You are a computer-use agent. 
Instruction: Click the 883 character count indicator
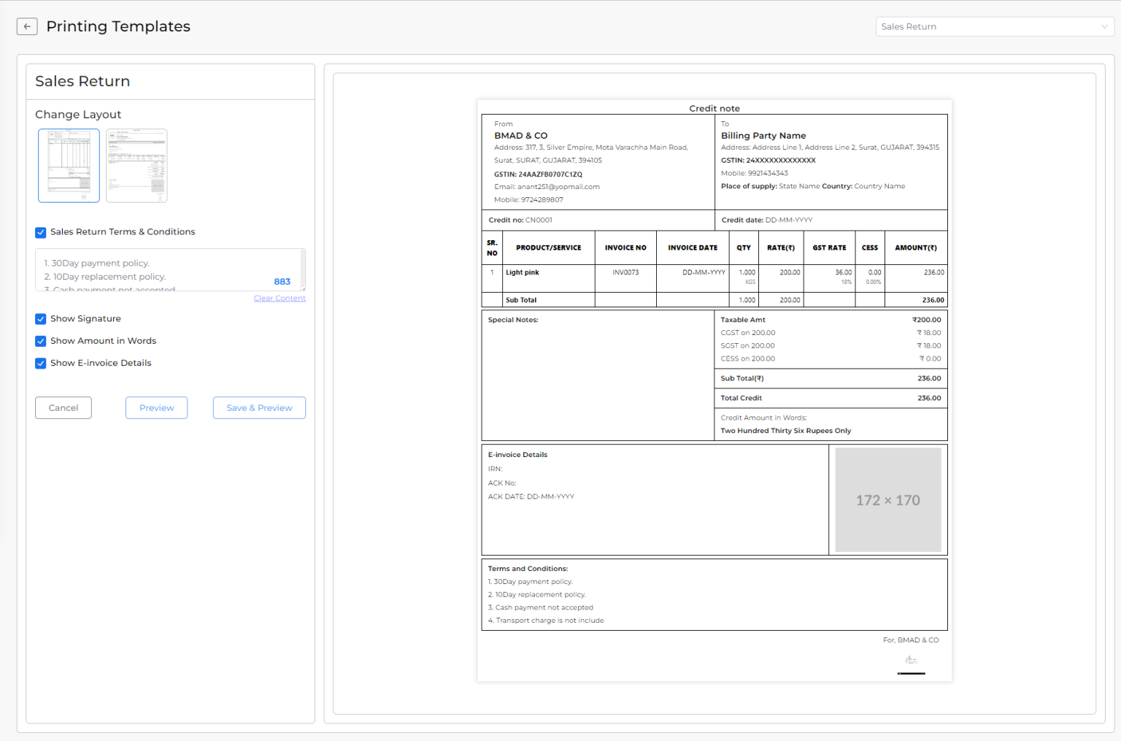(x=282, y=281)
